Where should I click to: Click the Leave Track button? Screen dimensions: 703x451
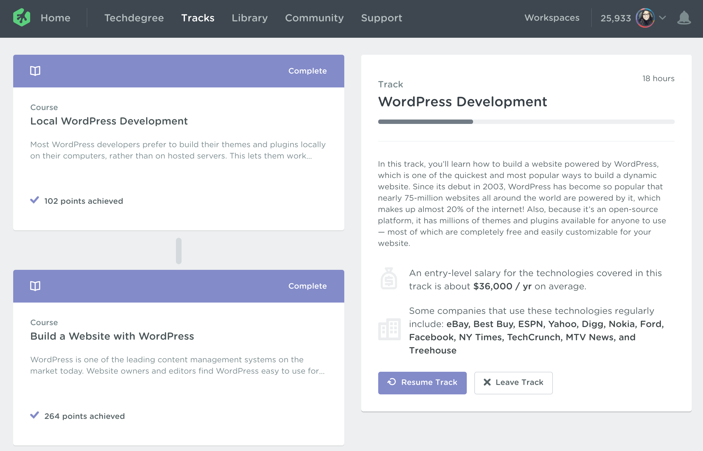513,383
